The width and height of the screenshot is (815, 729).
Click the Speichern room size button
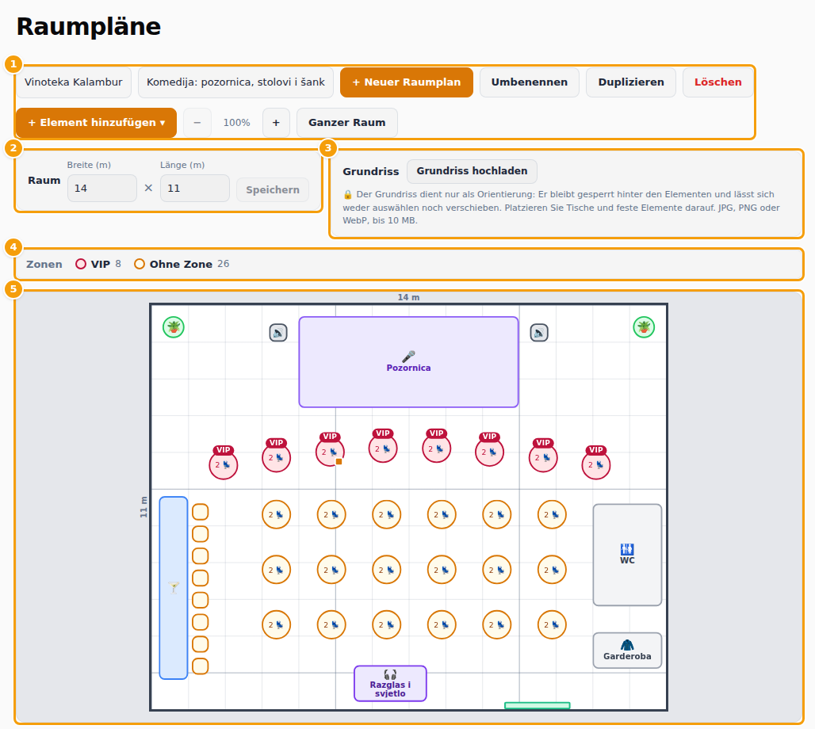pos(273,189)
